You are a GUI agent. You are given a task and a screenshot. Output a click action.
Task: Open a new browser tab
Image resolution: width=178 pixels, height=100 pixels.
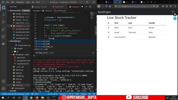[151, 2]
